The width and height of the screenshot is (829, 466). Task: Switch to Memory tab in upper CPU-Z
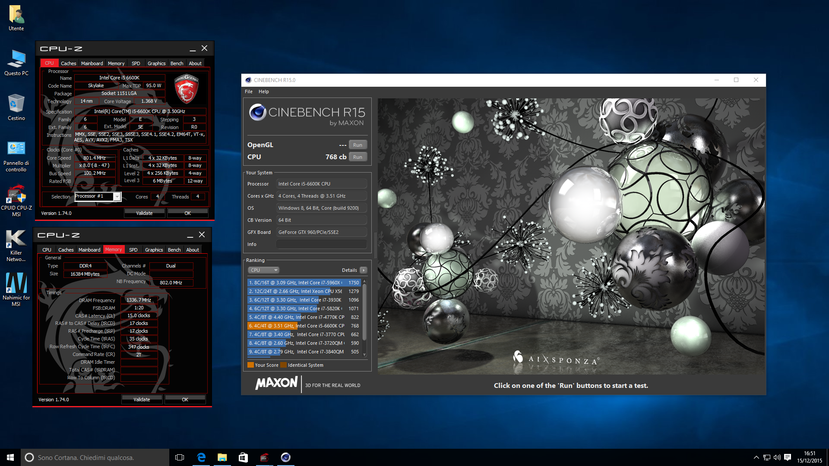116,63
